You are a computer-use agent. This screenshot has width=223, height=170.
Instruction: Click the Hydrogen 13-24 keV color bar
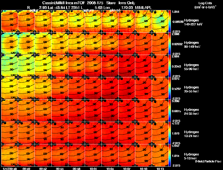click(169, 133)
